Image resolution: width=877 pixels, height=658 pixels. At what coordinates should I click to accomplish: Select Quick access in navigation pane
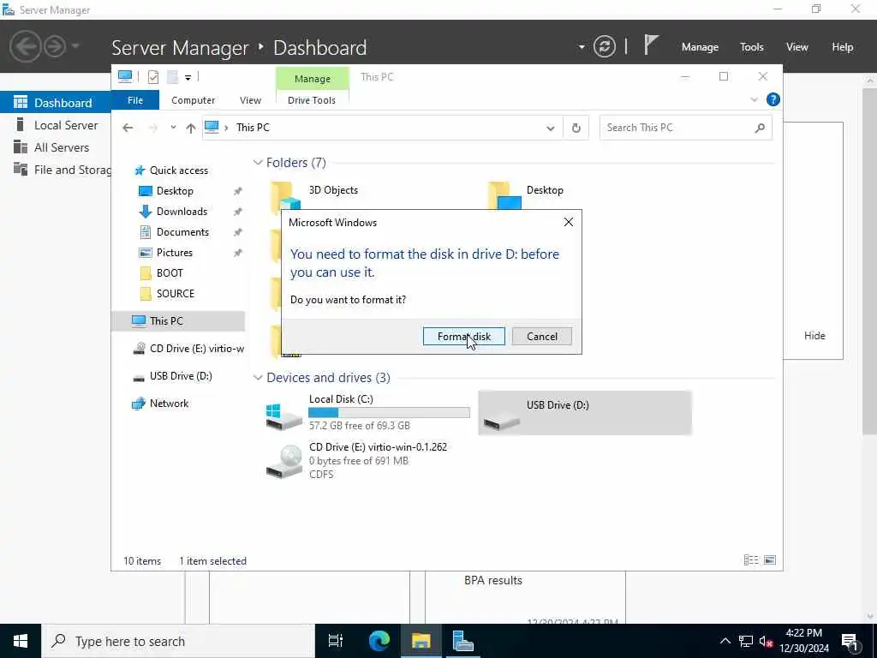coord(178,170)
